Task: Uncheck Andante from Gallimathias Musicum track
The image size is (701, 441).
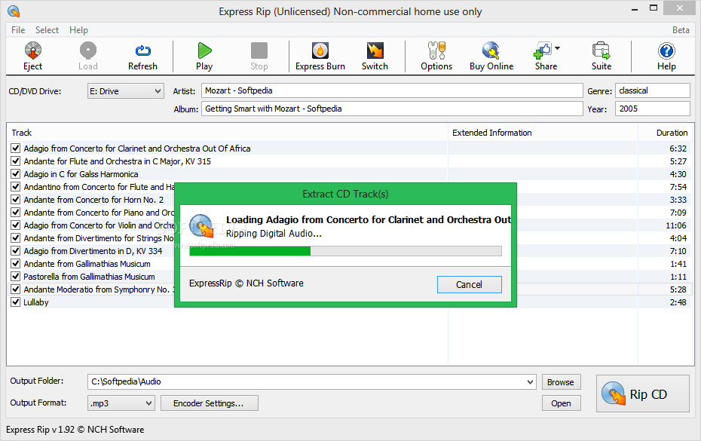Action: tap(16, 263)
